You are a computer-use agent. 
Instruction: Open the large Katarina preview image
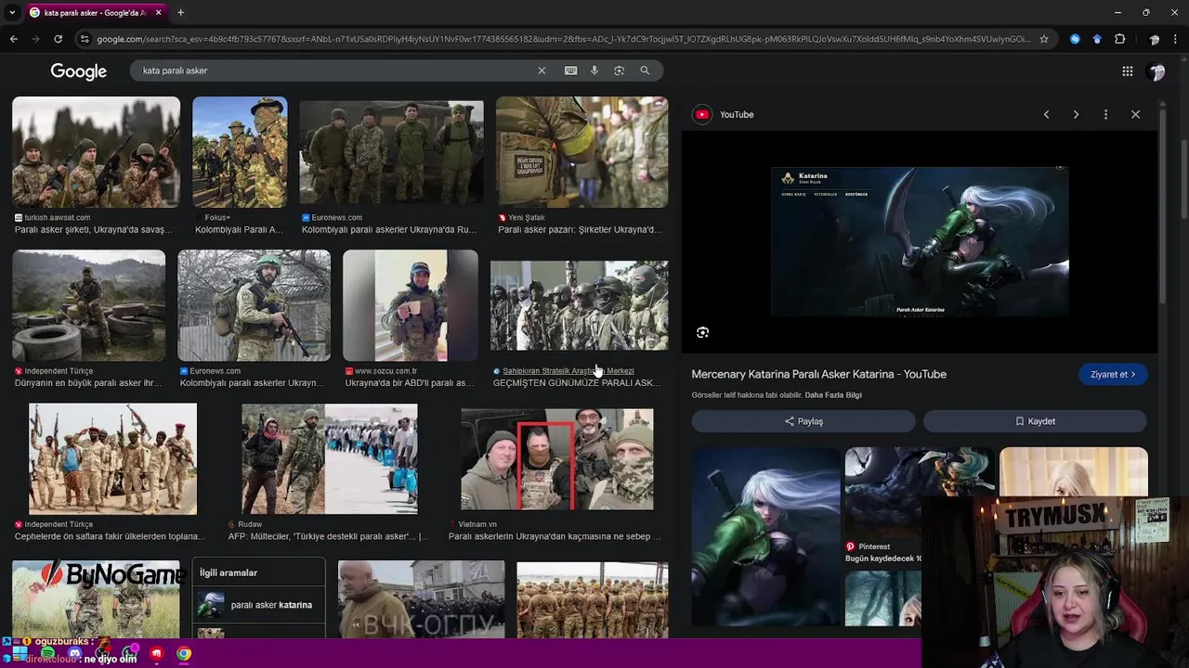click(920, 242)
